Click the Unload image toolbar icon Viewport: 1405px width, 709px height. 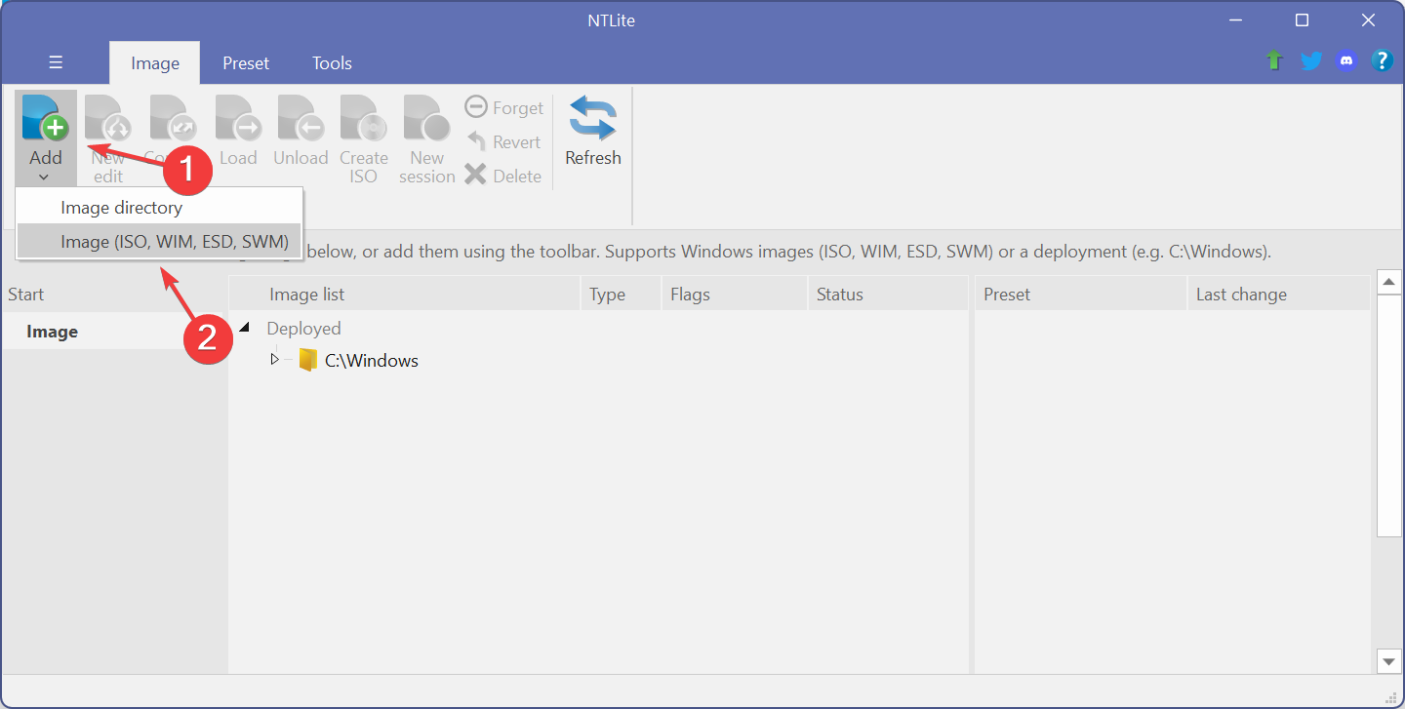(x=301, y=131)
